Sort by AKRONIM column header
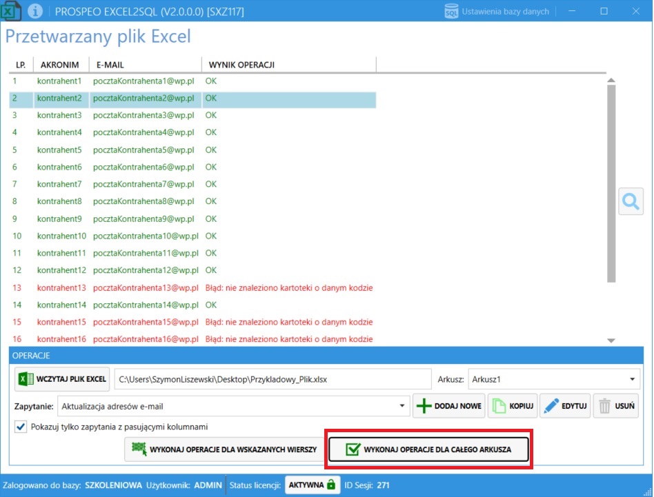Image resolution: width=654 pixels, height=497 pixels. coord(59,65)
